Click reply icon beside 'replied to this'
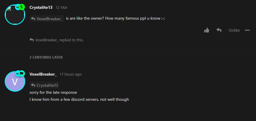 click(x=31, y=40)
